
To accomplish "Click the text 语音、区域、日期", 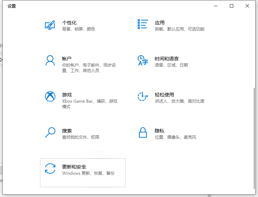I will click(171, 65).
